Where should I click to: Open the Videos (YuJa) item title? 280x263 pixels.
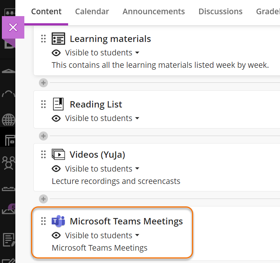tap(97, 155)
